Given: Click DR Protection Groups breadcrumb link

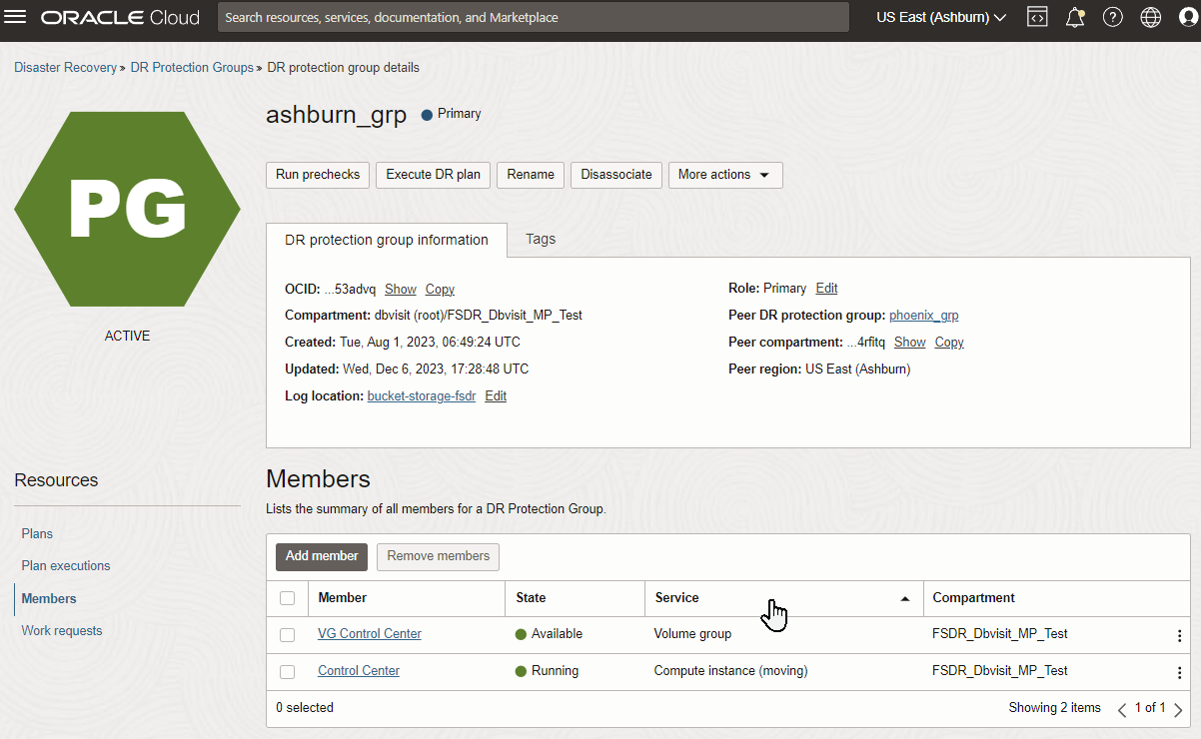Looking at the screenshot, I should tap(192, 68).
